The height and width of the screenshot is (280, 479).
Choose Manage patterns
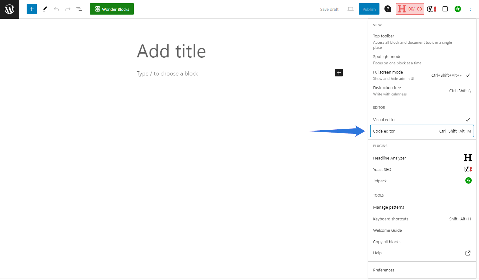click(422, 207)
